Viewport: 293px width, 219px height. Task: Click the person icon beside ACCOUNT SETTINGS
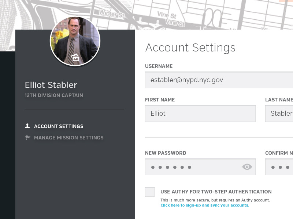click(27, 126)
